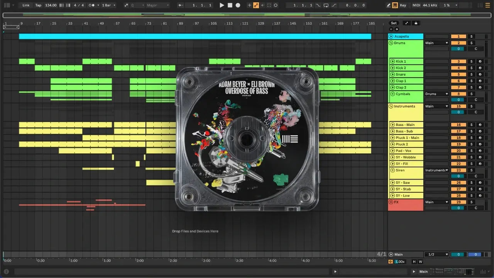Click the Tap tempo button
The image size is (494, 278).
(38, 5)
